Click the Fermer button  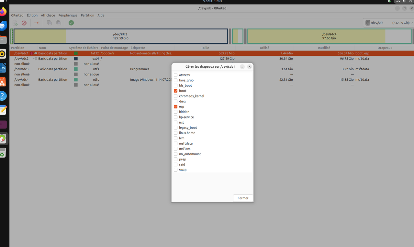coord(243,198)
